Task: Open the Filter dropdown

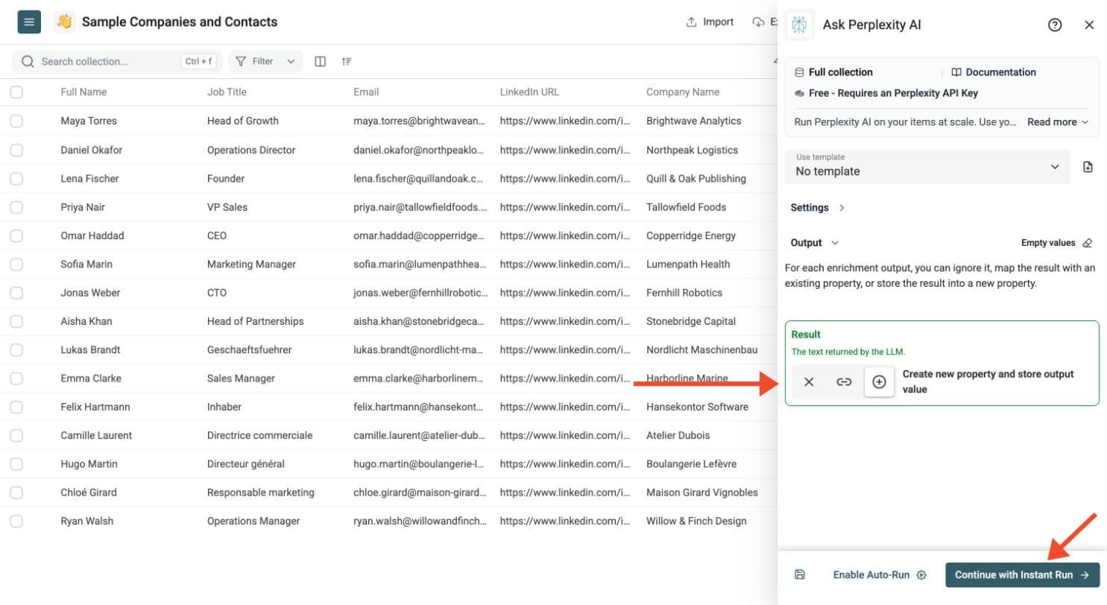Action: (265, 61)
